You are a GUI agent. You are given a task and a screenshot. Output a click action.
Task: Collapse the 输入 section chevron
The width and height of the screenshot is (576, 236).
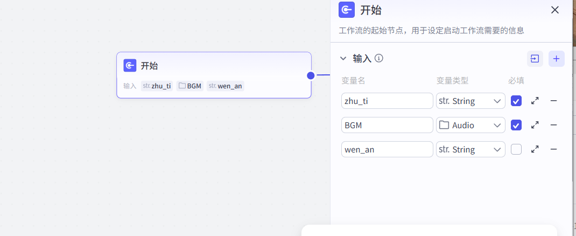(343, 58)
